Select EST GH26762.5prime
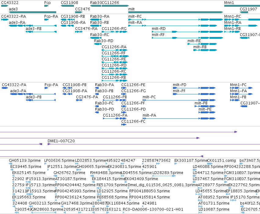 point(55,176)
